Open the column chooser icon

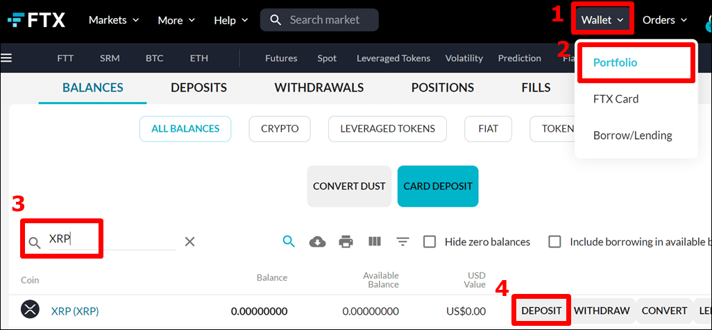click(x=374, y=241)
